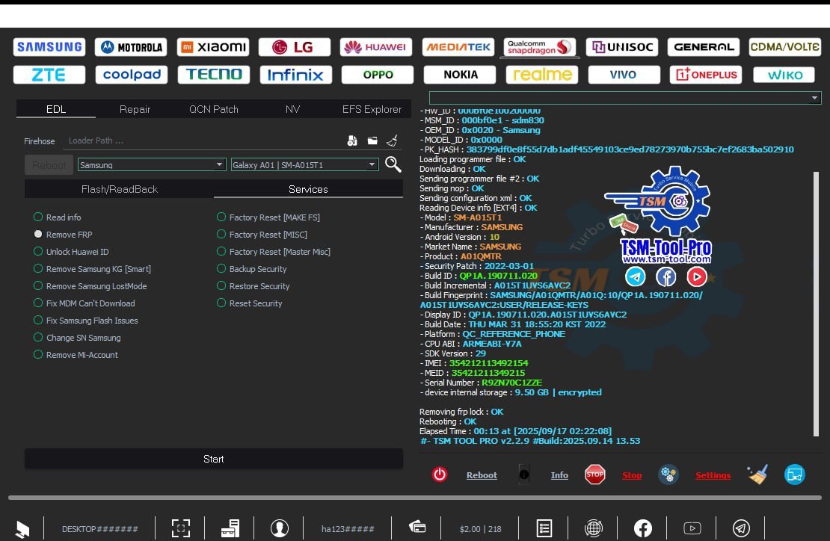Select the Unisoc platform logo button
830x541 pixels.
coord(622,47)
